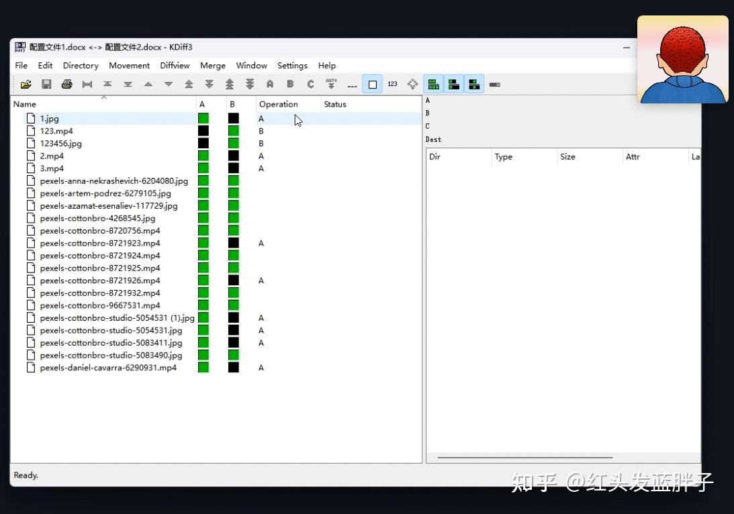Open the Settings menu
The height and width of the screenshot is (514, 734).
click(292, 66)
